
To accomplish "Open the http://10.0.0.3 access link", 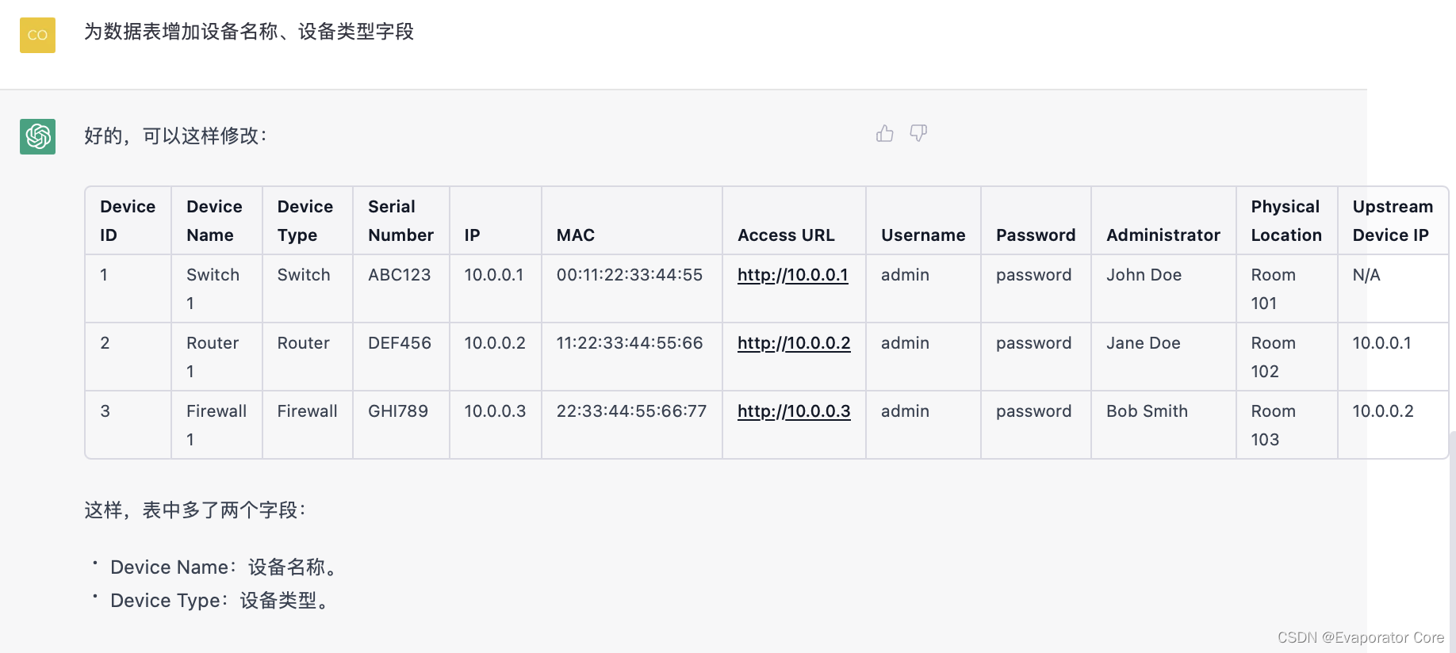I will pos(793,411).
